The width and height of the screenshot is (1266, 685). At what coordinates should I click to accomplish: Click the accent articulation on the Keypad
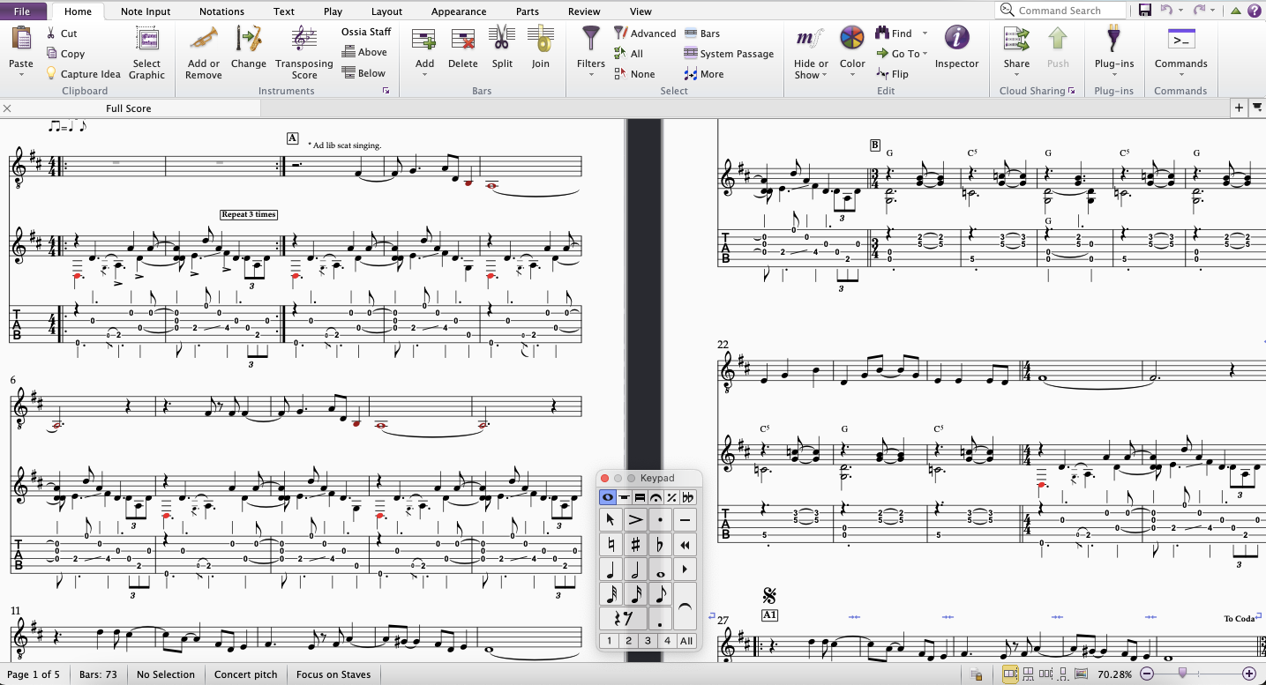(x=635, y=519)
